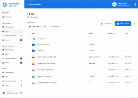Viewport: 138px width, 98px height.
Task: Click the Upload date column header
Action: pos(112,33)
